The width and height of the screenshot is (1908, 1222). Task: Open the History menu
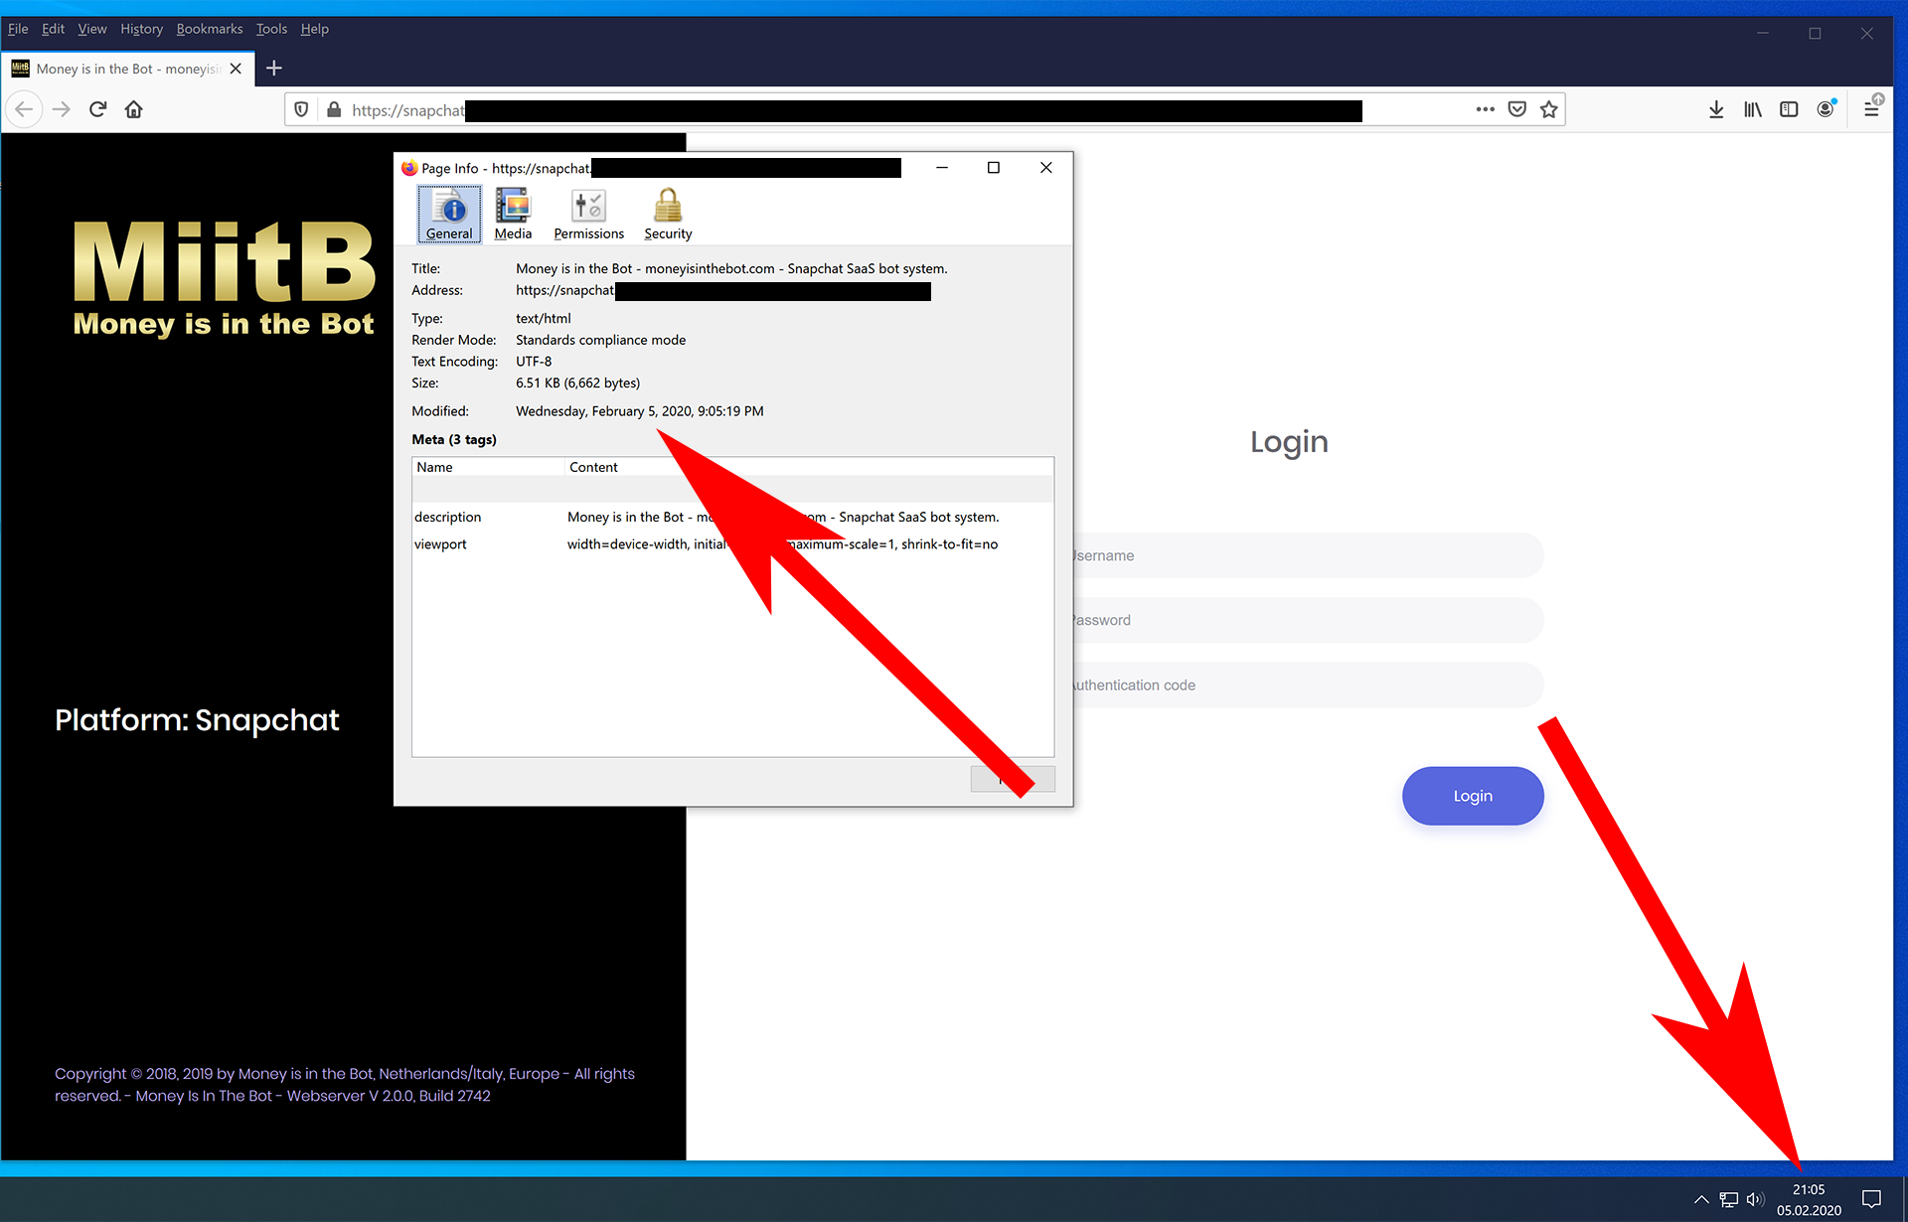[141, 29]
